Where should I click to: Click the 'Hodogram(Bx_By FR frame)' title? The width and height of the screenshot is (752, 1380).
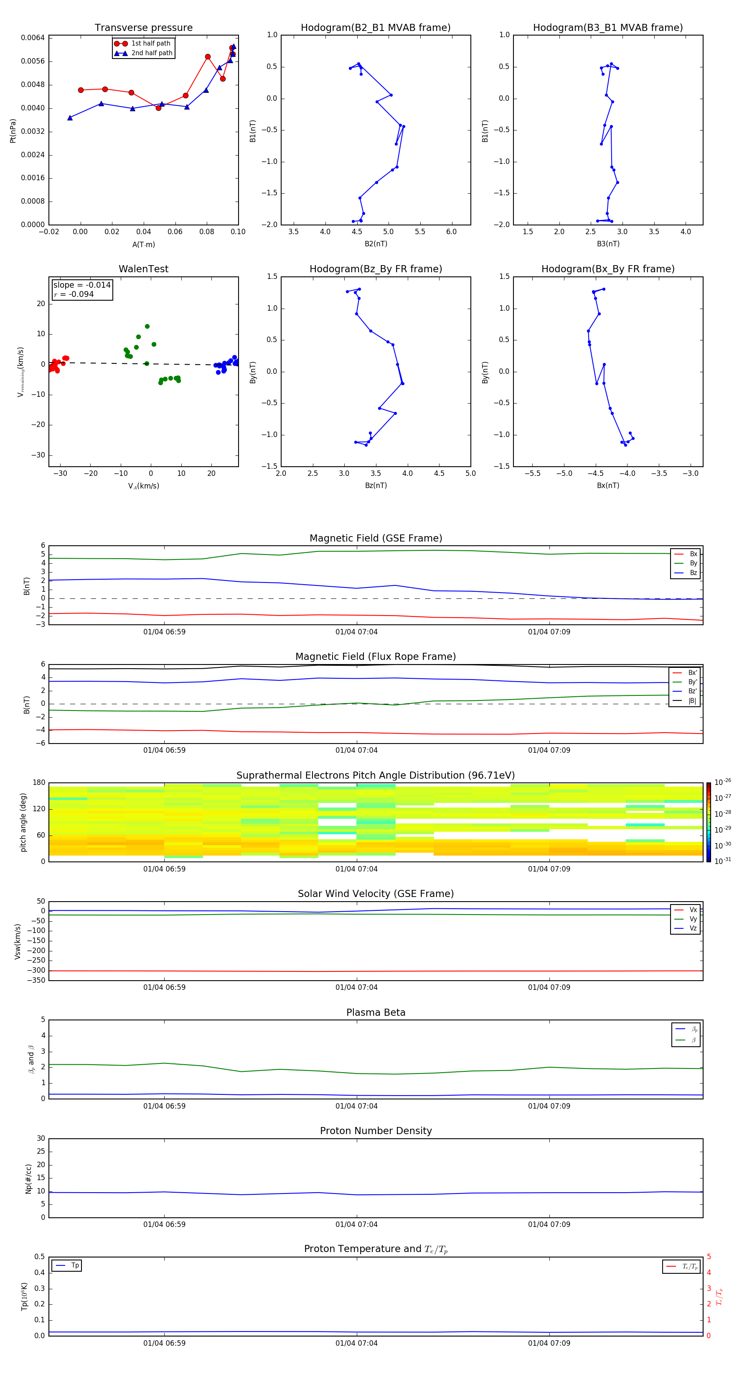(608, 269)
